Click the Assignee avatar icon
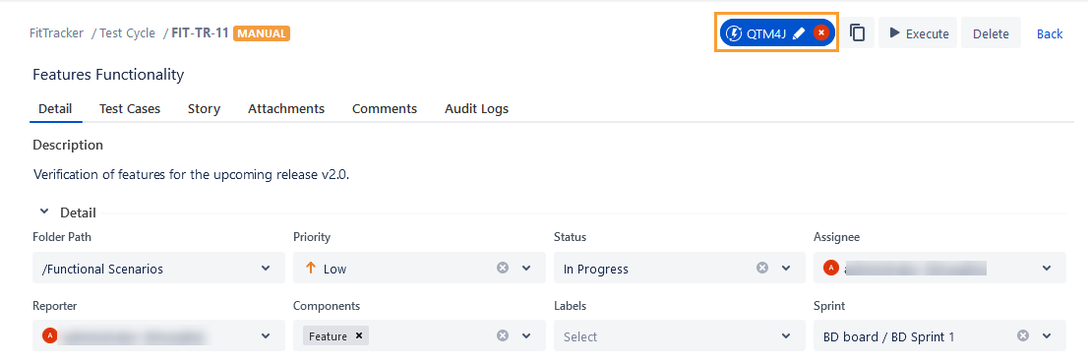 pyautogui.click(x=830, y=268)
